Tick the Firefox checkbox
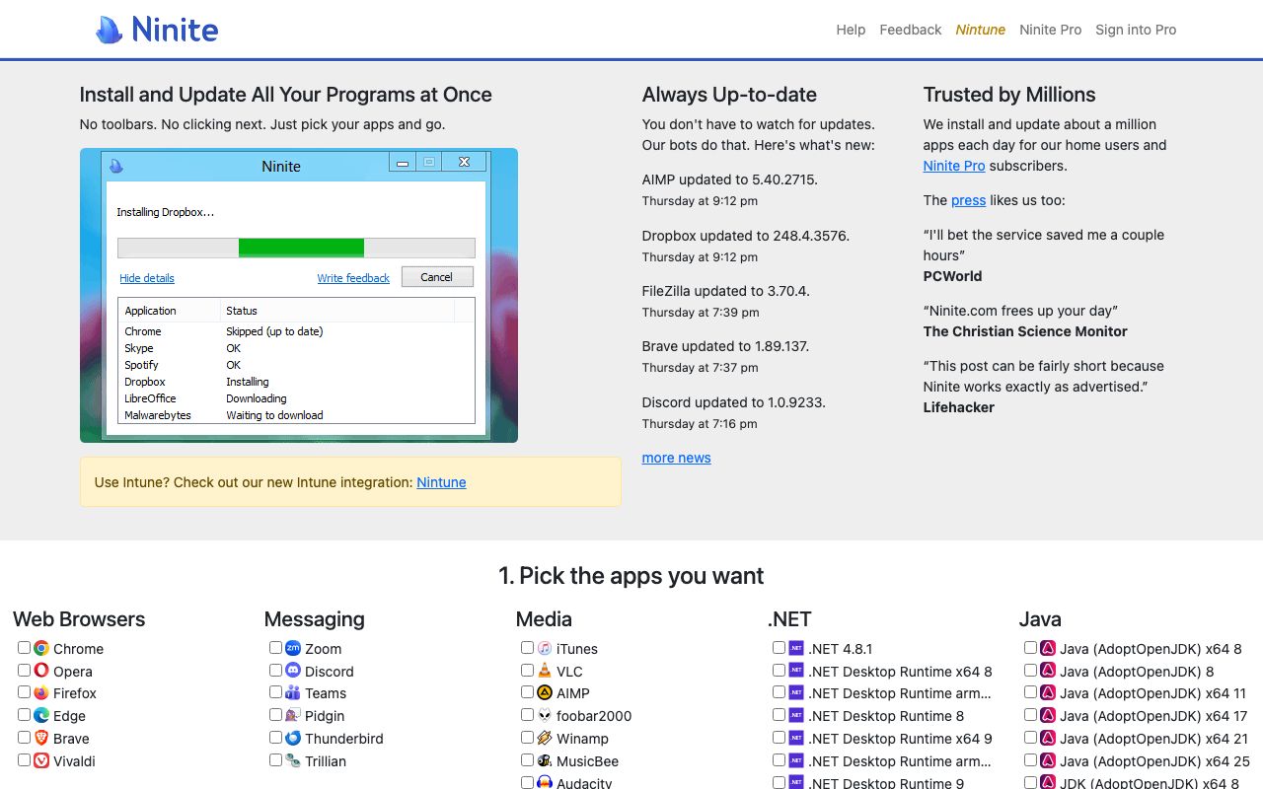 24,692
